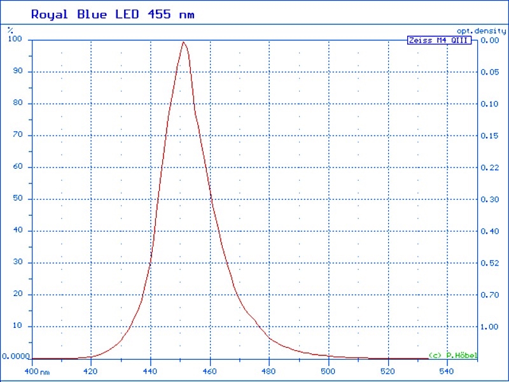509x382 pixels.
Task: Select the 400 nm wavelength label
Action: click(36, 371)
